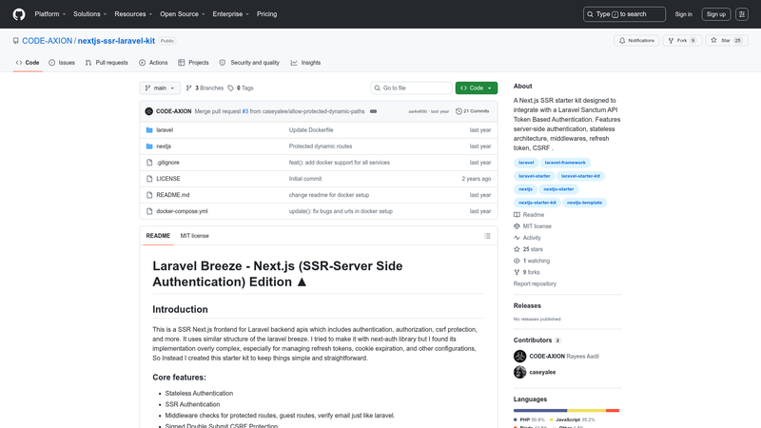Open the Actions tab

153,63
